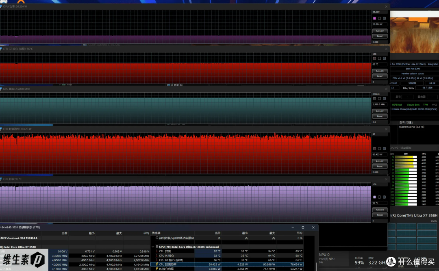Viewport: 439px width, 271px height.
Task: Minimize the sensor status window
Action: 293,228
